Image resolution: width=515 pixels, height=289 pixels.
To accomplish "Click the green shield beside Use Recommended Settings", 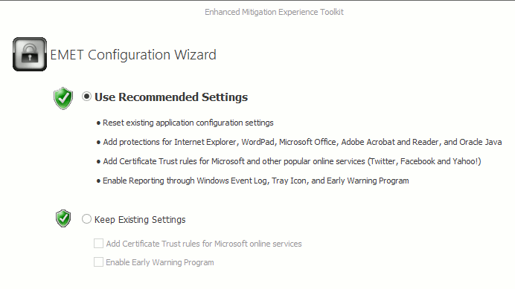I will coord(63,98).
